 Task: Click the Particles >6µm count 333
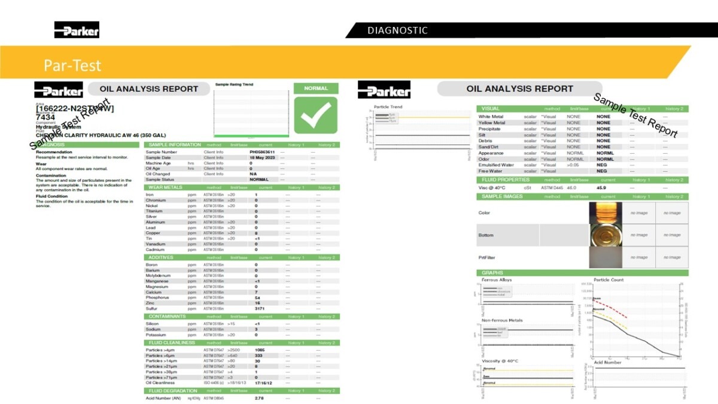258,356
